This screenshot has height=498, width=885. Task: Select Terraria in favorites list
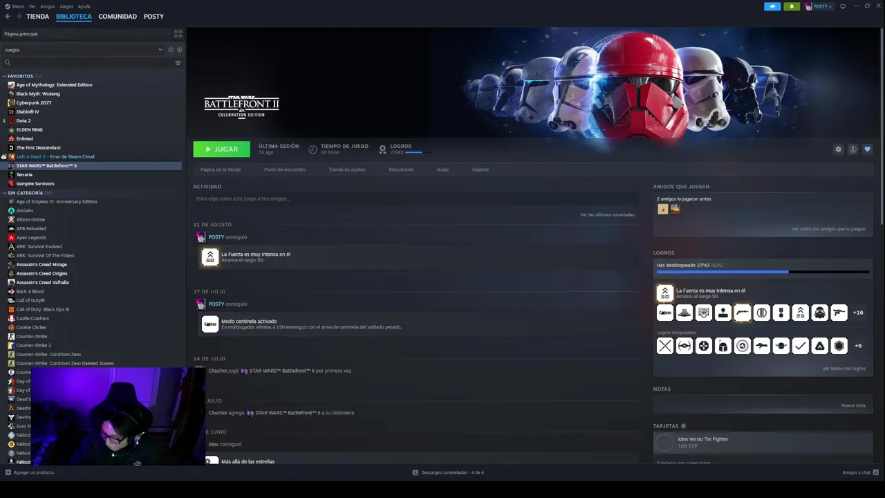click(x=24, y=175)
